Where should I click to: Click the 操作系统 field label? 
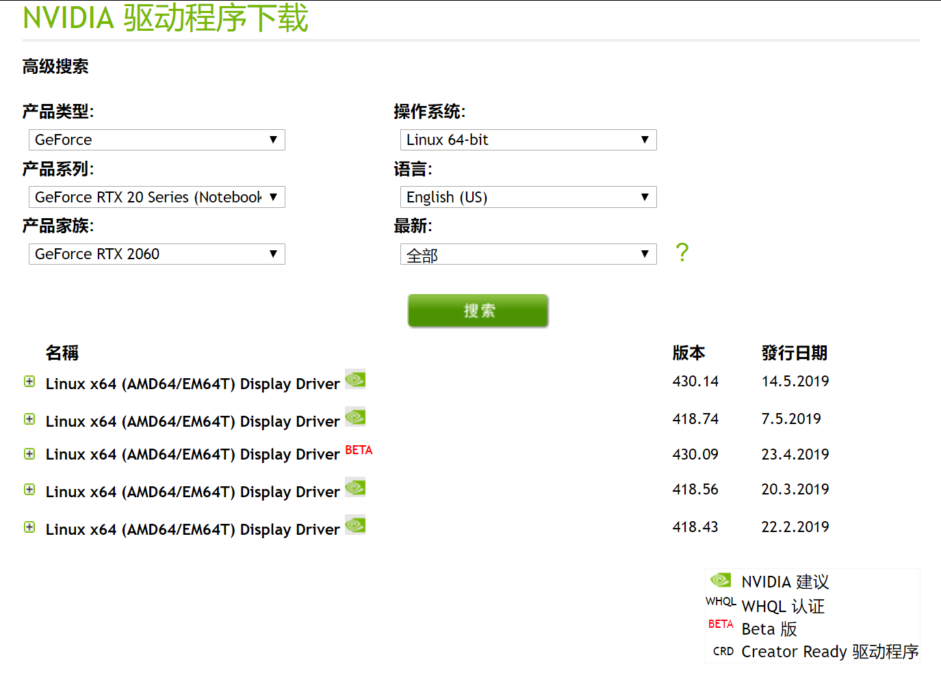click(x=430, y=111)
